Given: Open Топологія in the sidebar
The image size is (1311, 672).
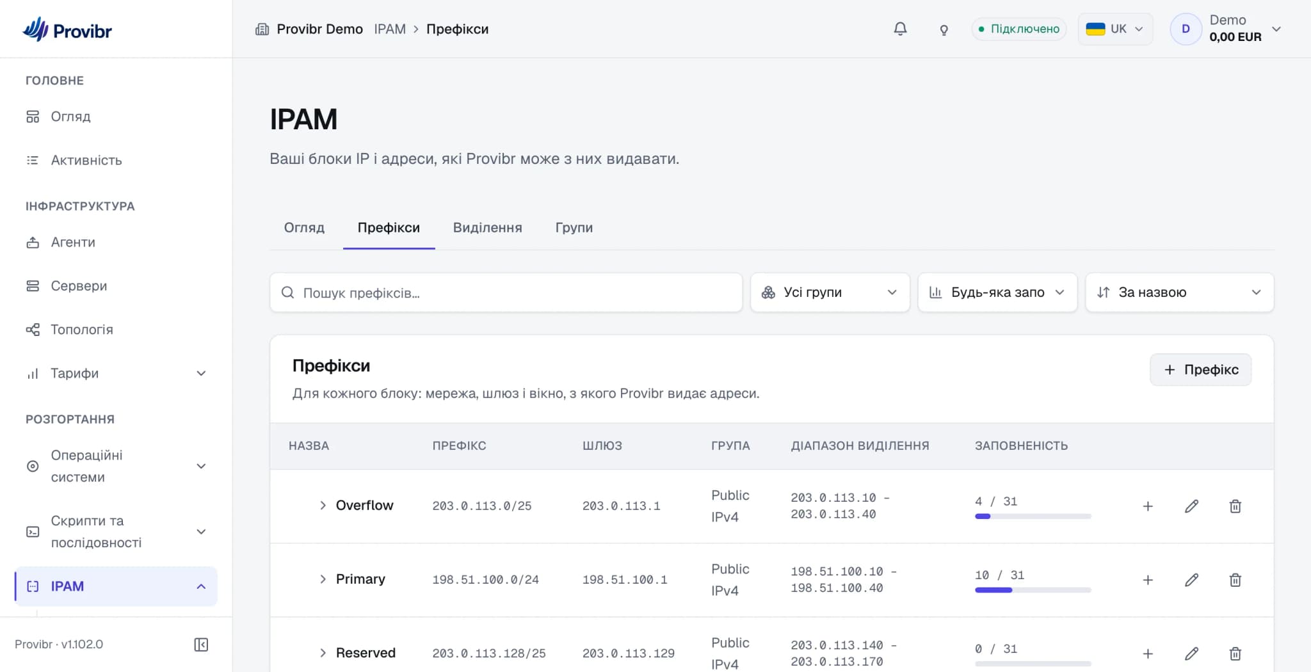Looking at the screenshot, I should (x=116, y=330).
